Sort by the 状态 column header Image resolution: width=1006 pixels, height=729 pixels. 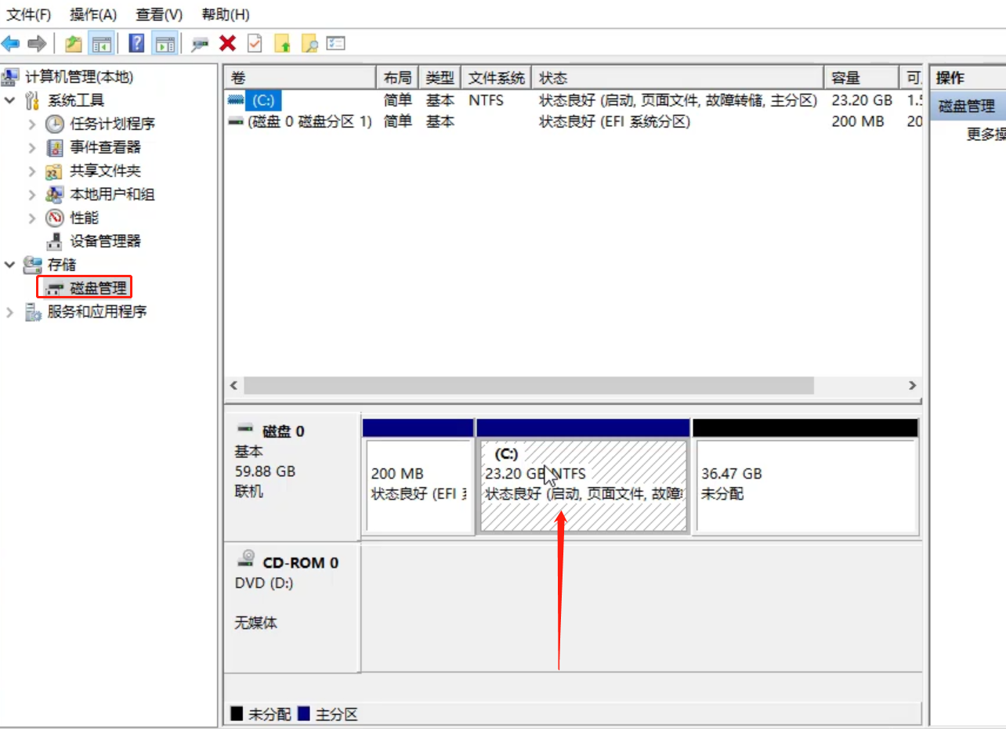(x=678, y=78)
